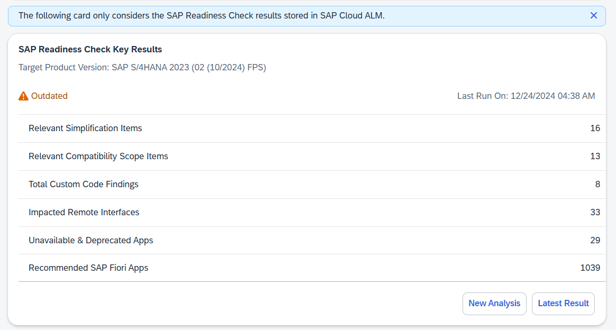The image size is (616, 330).
Task: Dismiss the SAP Cloud ALM info banner
Action: (594, 16)
